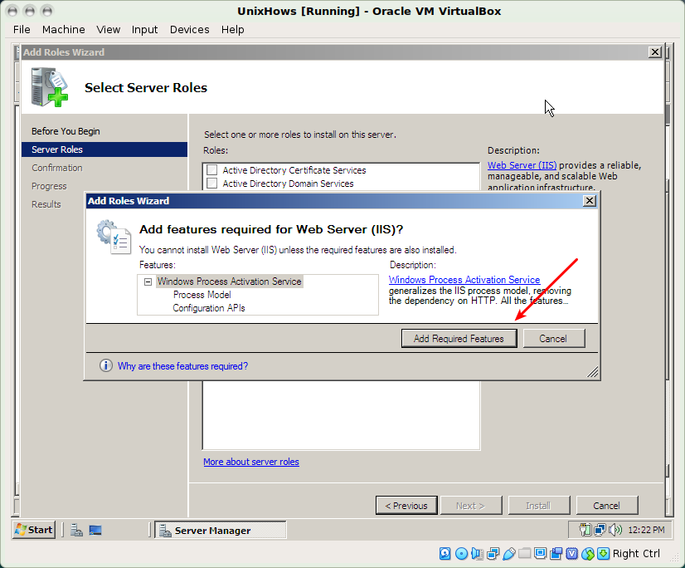Click the hard disk activity icon in VirtualBox status bar
This screenshot has width=685, height=568.
[446, 553]
